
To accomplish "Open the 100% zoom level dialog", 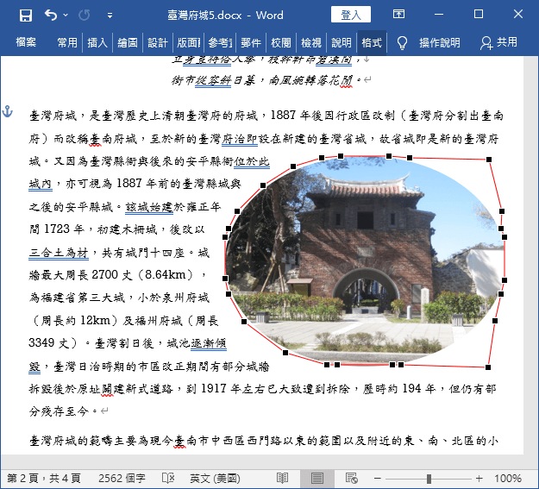I will click(508, 479).
